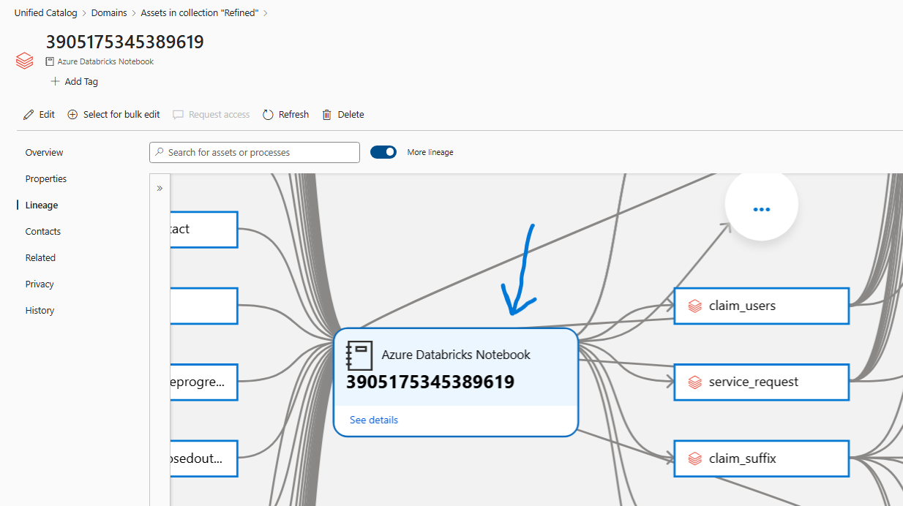This screenshot has width=903, height=506.
Task: Open Assets in collection "Refined" breadcrumb
Action: (200, 13)
